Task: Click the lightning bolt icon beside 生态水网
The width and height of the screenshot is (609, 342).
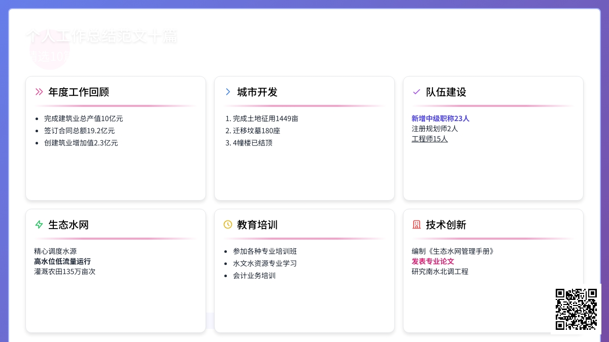Action: [x=39, y=224]
